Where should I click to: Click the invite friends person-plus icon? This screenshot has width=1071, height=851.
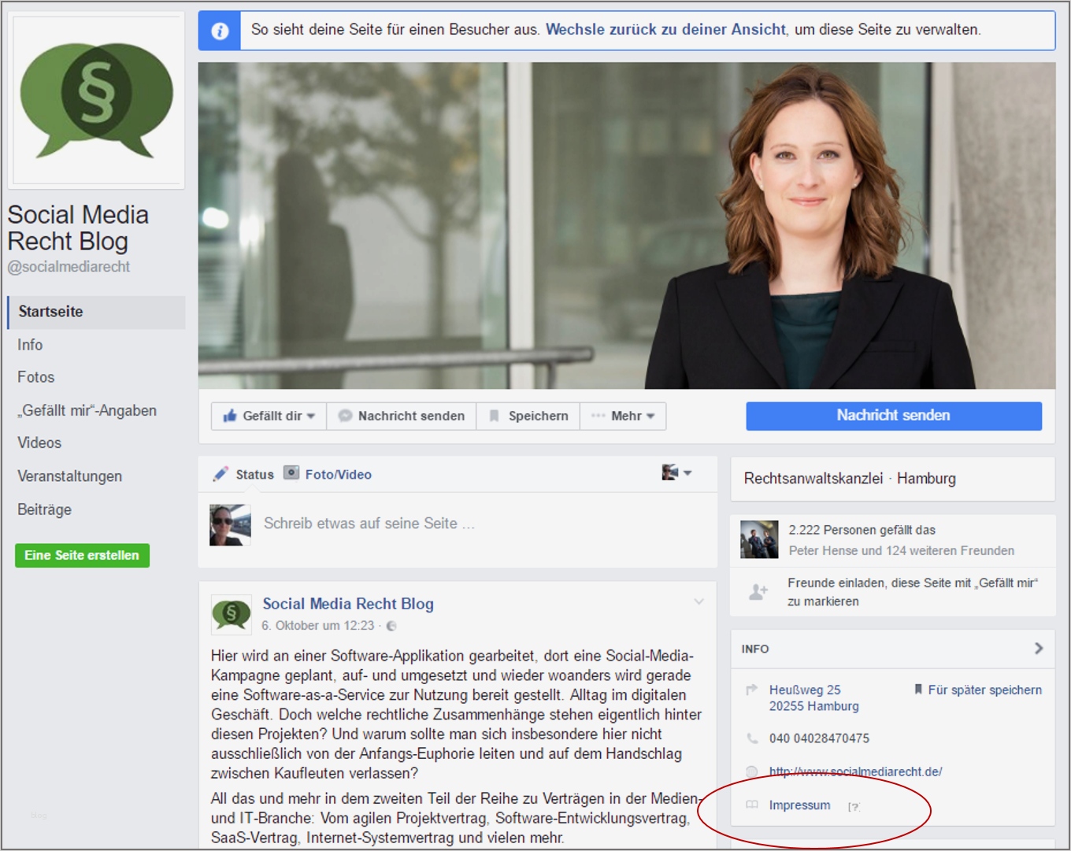point(758,591)
